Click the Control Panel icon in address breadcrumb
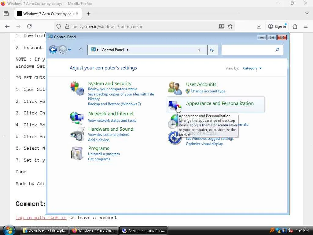The height and width of the screenshot is (235, 313). (x=93, y=50)
